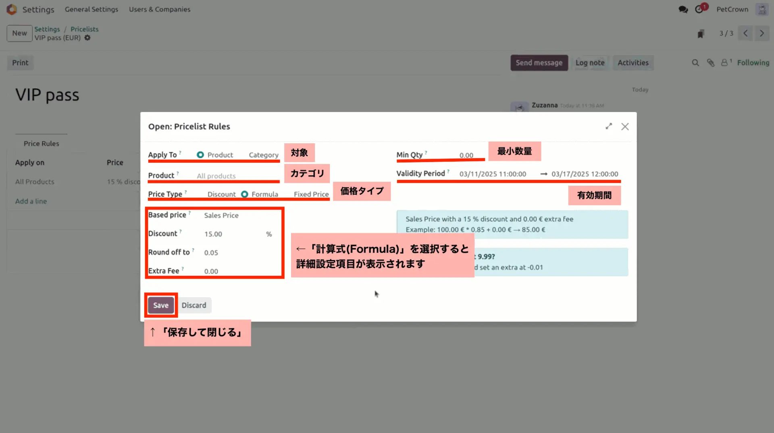The image size is (774, 433).
Task: Open the gear icon next to VIP pass
Action: click(87, 37)
